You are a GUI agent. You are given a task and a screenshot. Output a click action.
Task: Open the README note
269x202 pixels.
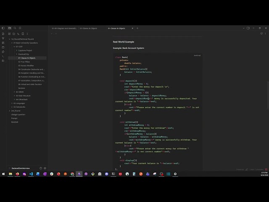pos(15,122)
